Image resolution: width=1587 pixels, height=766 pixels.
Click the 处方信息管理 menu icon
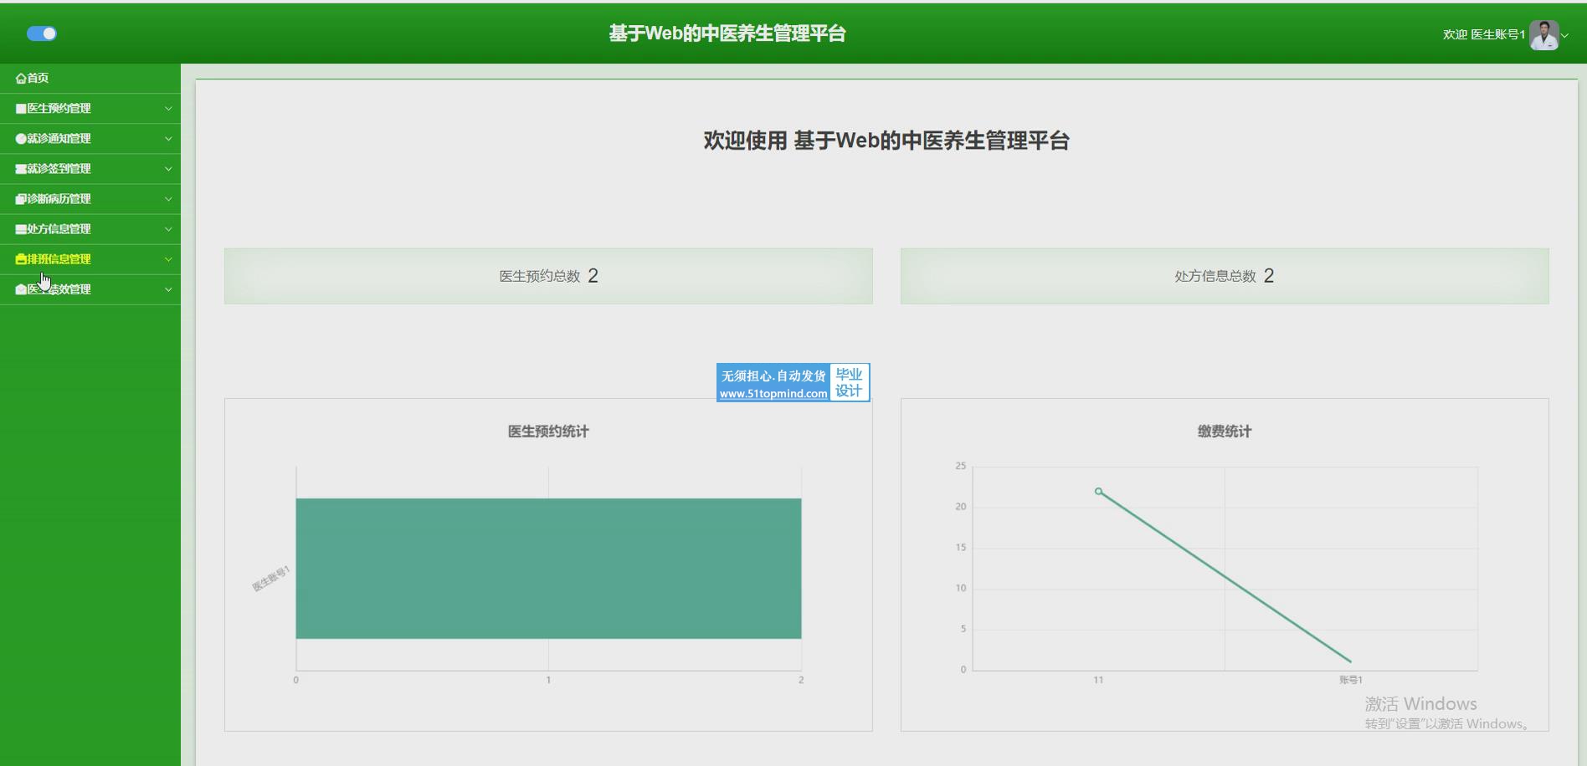pyautogui.click(x=21, y=229)
